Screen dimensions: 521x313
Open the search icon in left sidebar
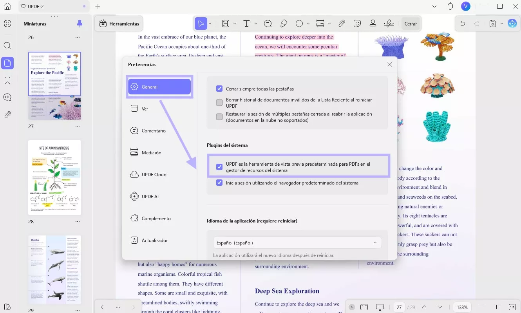pyautogui.click(x=7, y=45)
